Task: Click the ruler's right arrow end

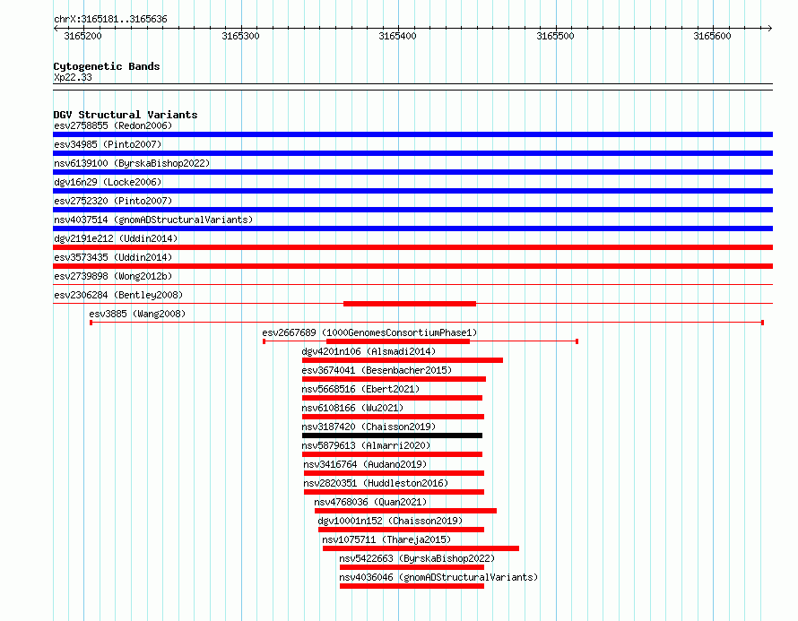Action: pos(770,29)
